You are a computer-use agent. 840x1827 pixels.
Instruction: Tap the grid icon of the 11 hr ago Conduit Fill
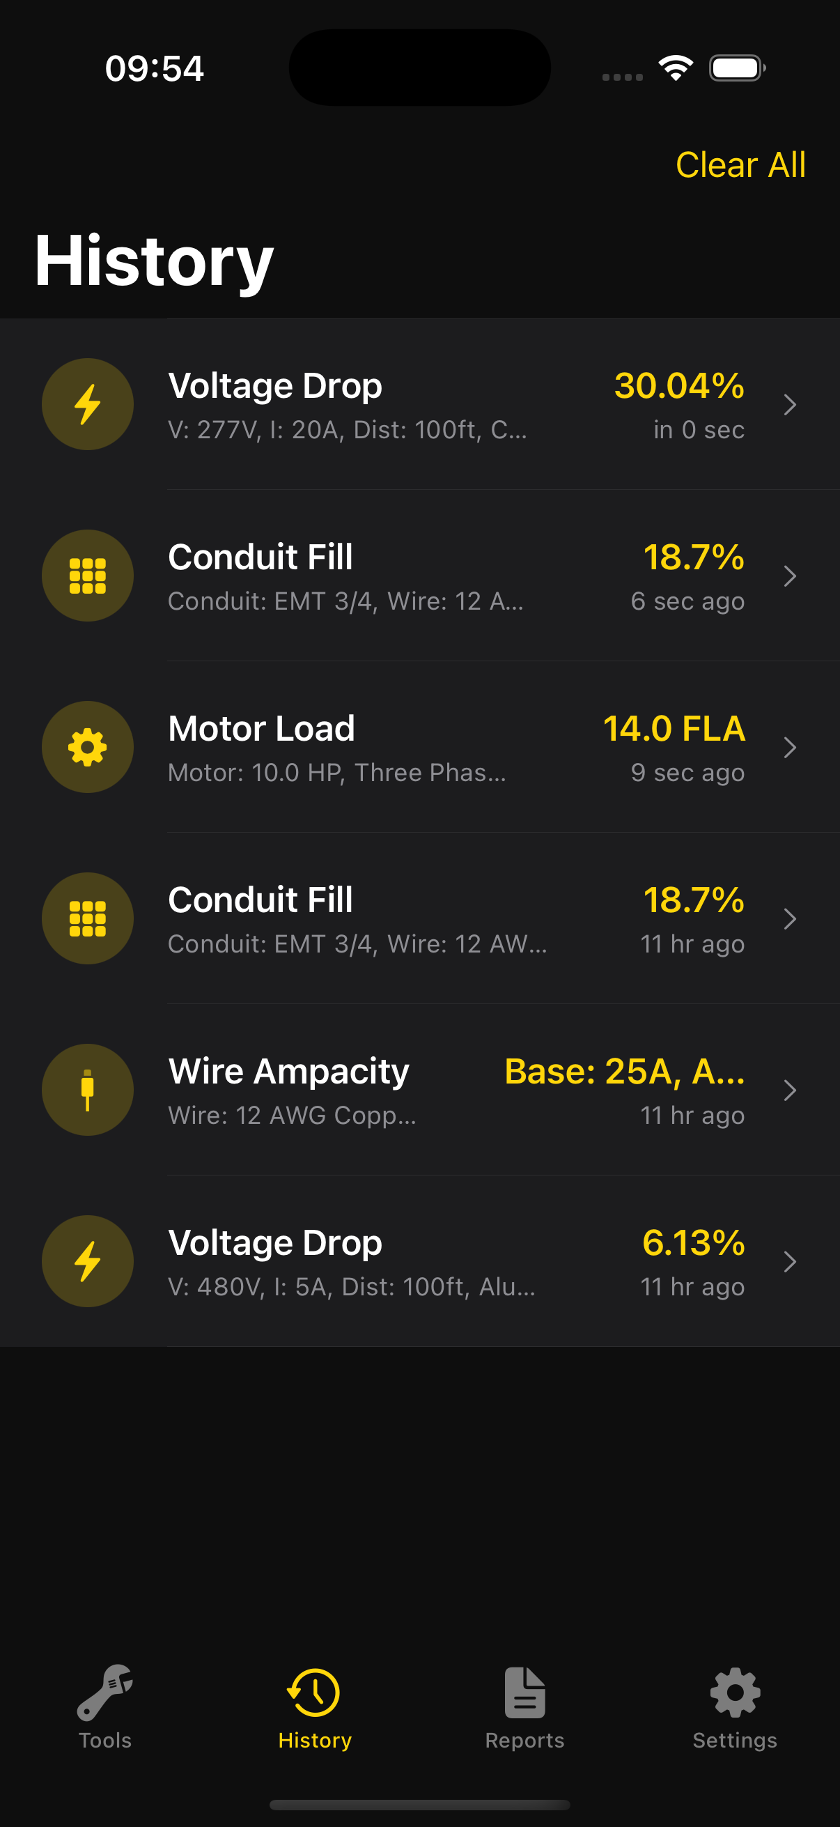point(87,918)
